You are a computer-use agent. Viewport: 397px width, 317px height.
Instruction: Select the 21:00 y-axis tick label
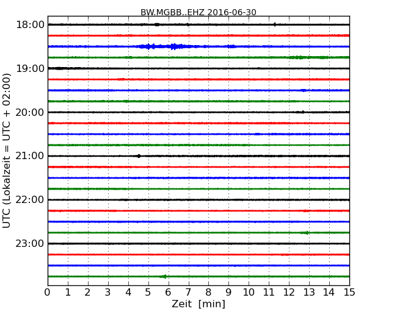tap(30, 156)
